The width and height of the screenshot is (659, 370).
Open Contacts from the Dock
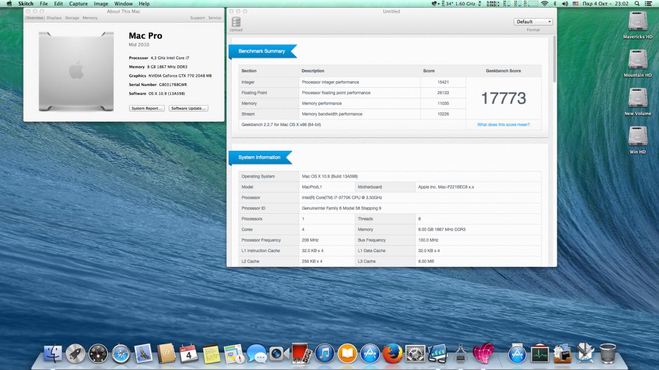click(x=166, y=354)
